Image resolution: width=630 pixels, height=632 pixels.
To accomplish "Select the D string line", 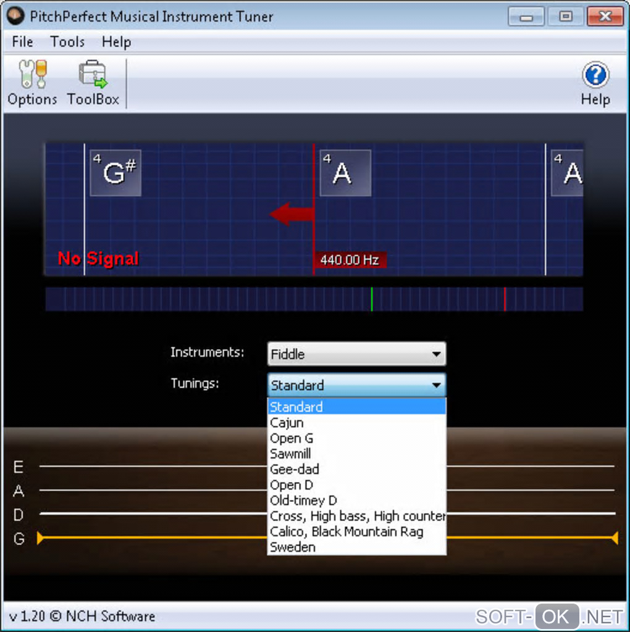I will (x=153, y=513).
